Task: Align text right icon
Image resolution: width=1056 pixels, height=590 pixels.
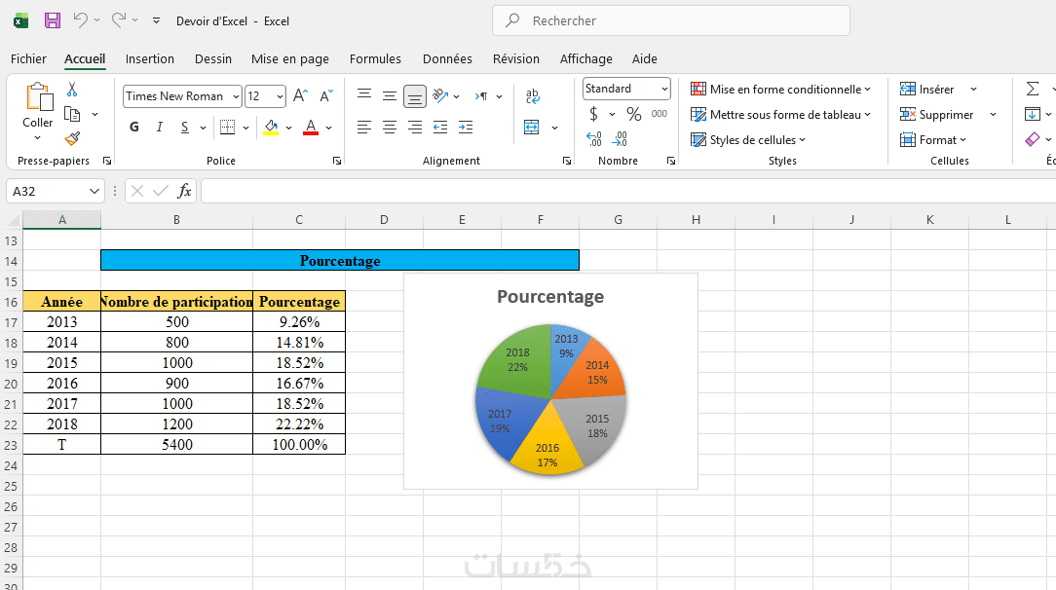Action: tap(415, 128)
